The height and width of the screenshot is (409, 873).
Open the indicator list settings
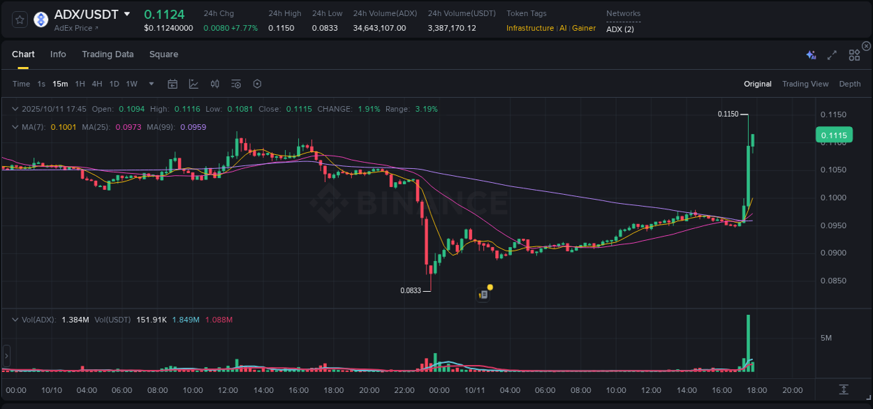coord(235,83)
